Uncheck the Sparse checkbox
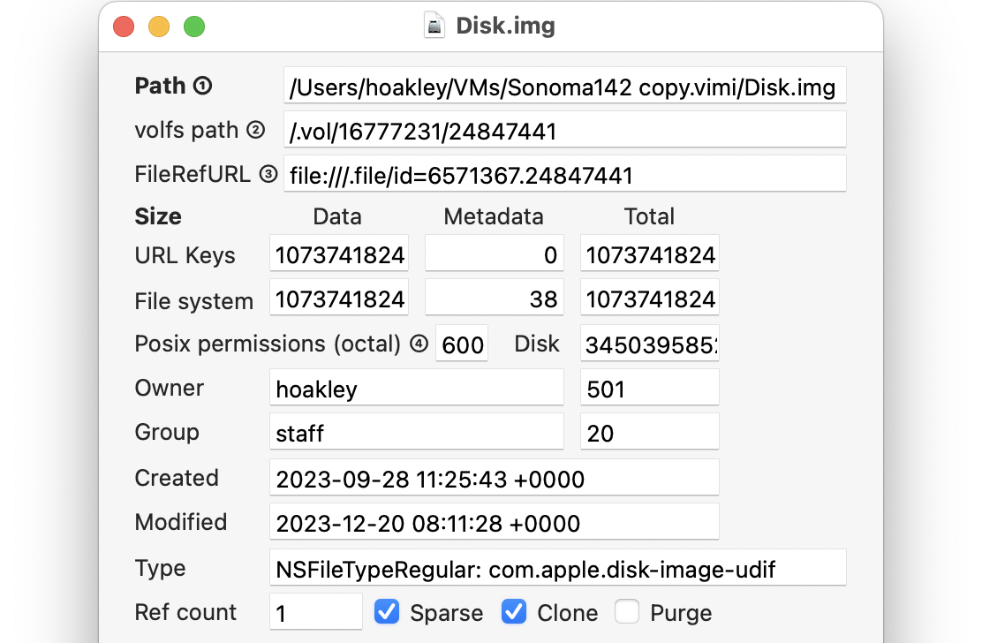Viewport: 982px width, 643px height. pos(387,612)
